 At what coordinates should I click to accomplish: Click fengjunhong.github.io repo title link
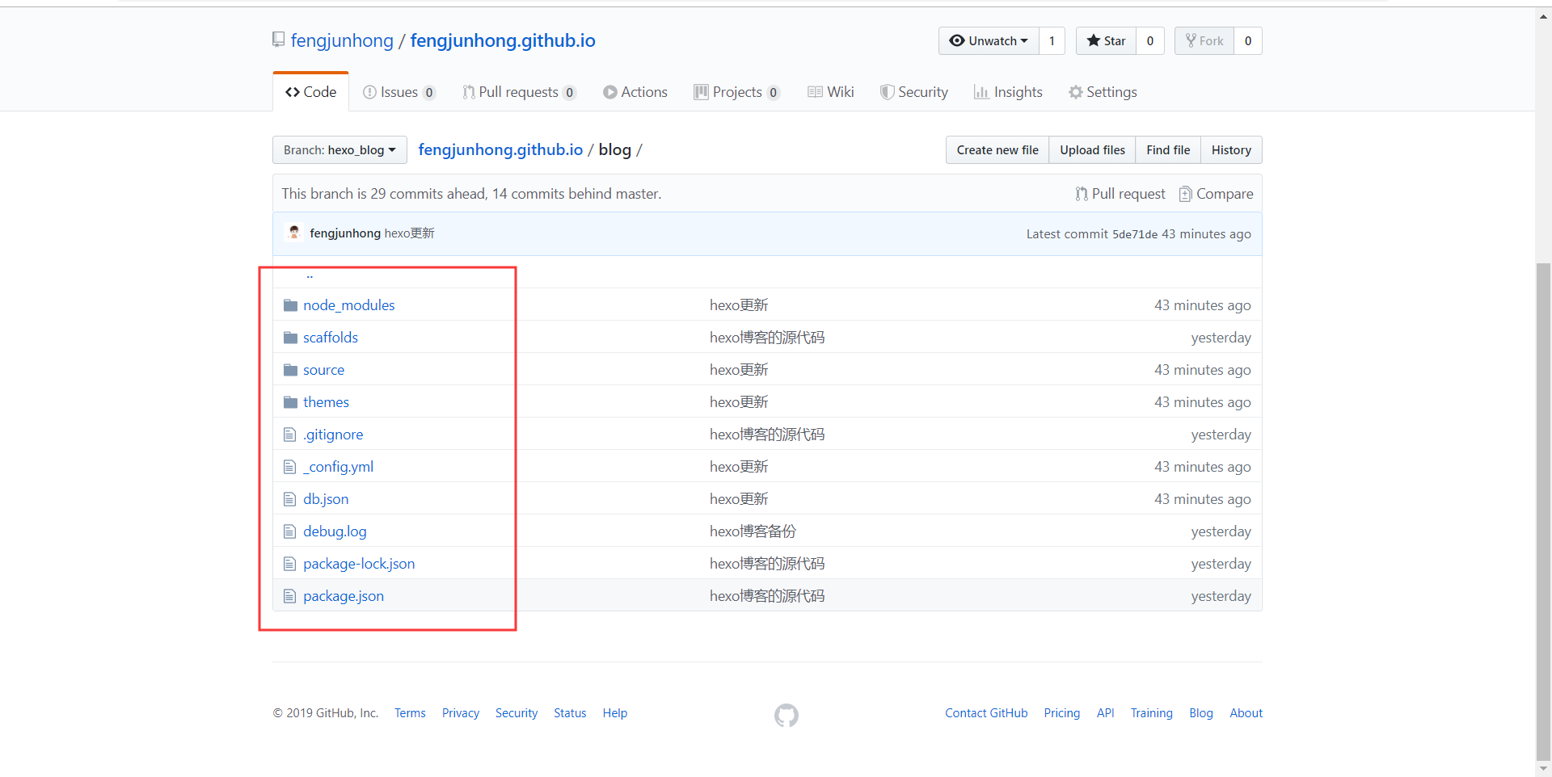pos(503,40)
